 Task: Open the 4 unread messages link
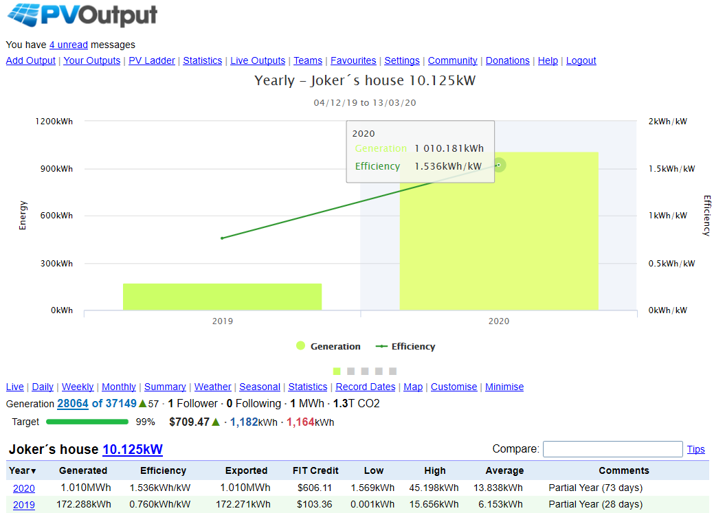pyautogui.click(x=68, y=45)
